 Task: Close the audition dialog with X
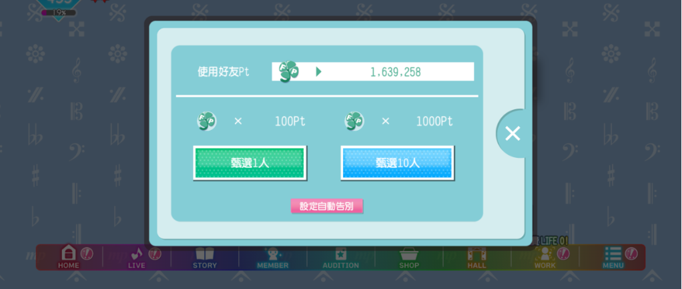click(513, 134)
